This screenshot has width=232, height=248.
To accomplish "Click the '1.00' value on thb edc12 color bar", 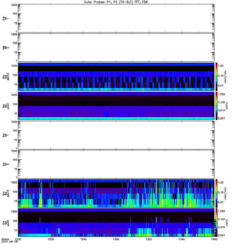I will (x=221, y=66).
